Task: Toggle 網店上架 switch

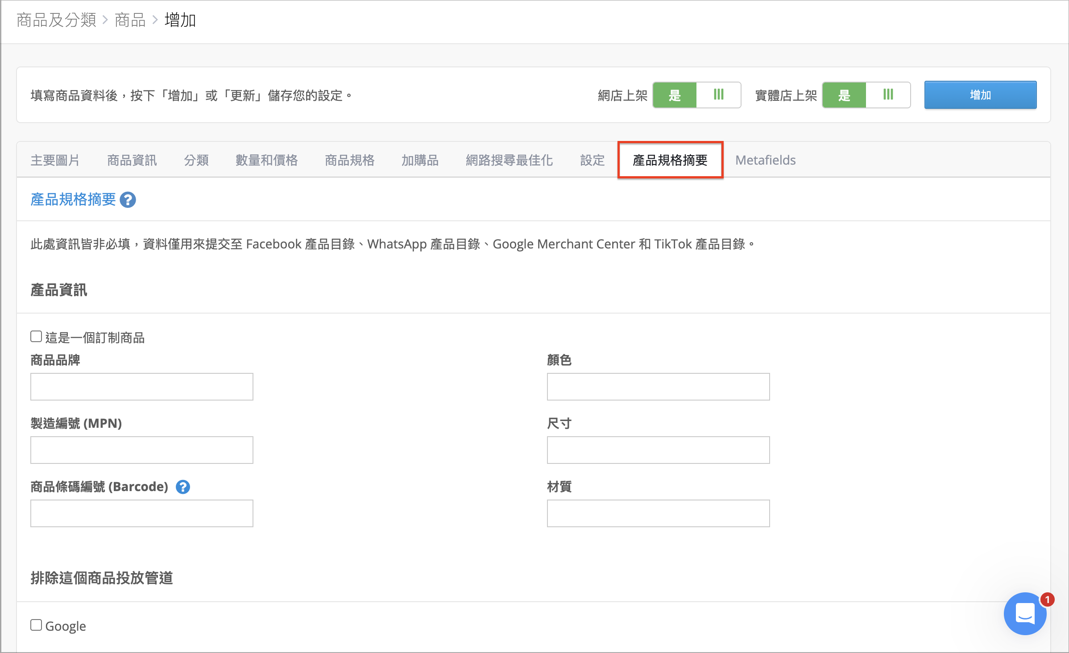Action: (696, 95)
